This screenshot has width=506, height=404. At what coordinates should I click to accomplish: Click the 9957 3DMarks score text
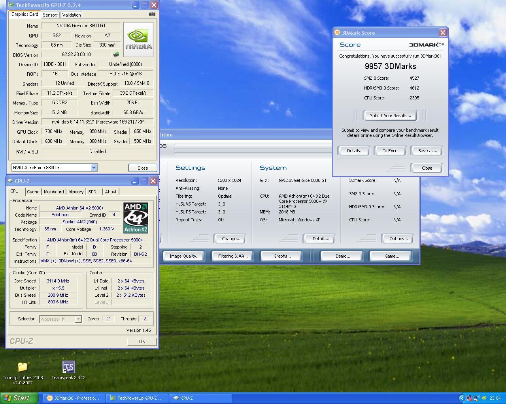pos(390,66)
